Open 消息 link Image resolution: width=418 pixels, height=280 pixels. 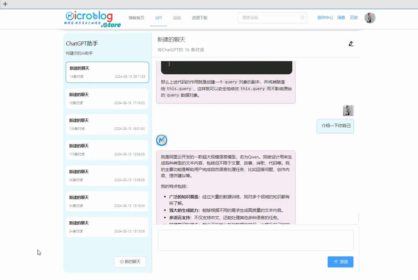(x=341, y=17)
